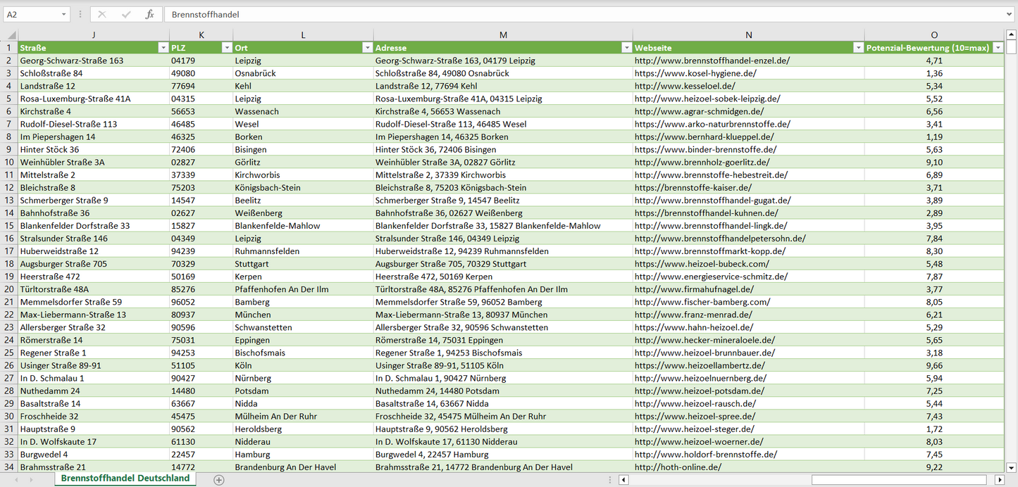Image resolution: width=1018 pixels, height=487 pixels.
Task: Click the Insert Function fx icon
Action: coord(149,14)
